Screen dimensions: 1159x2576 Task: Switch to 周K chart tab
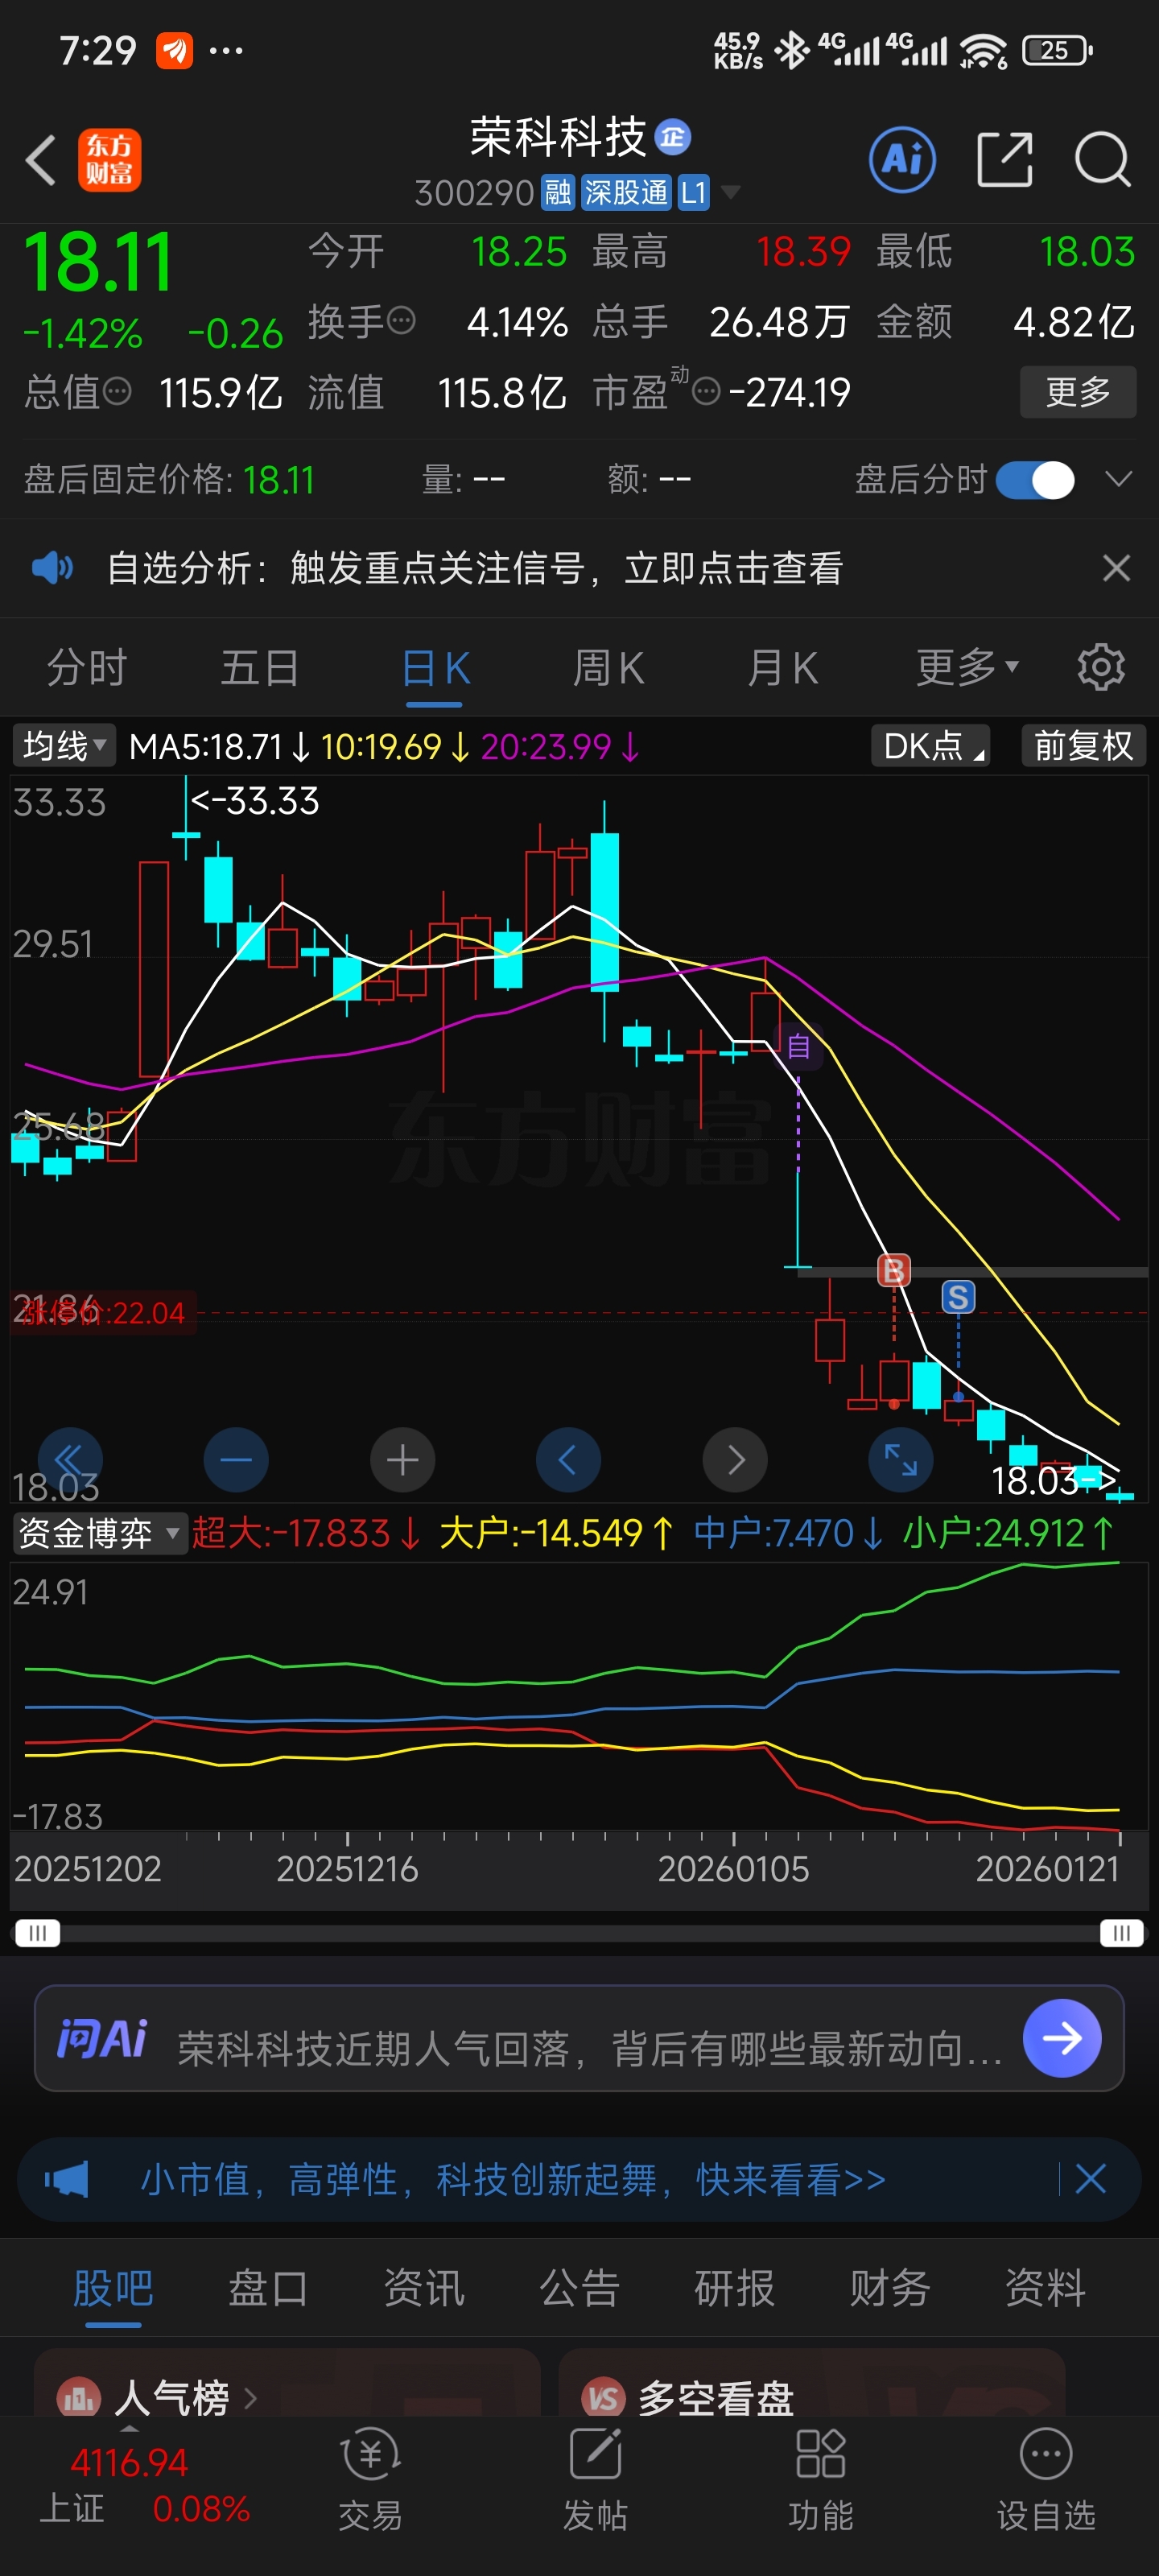608,667
